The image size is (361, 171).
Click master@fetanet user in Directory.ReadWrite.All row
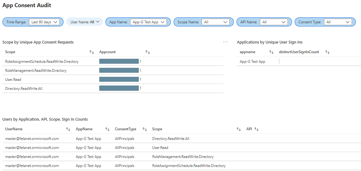coord(32,139)
